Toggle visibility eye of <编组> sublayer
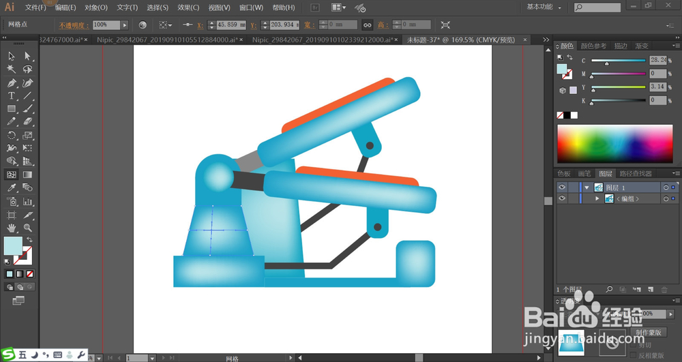Image resolution: width=682 pixels, height=362 pixels. click(562, 198)
